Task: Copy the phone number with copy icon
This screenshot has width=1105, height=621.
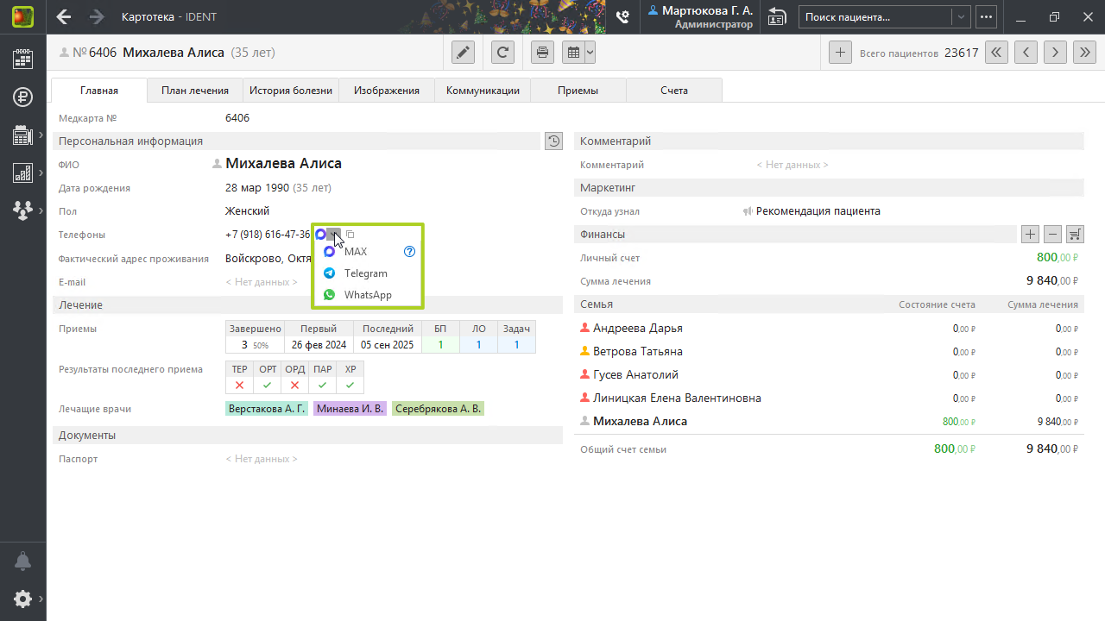Action: point(350,235)
